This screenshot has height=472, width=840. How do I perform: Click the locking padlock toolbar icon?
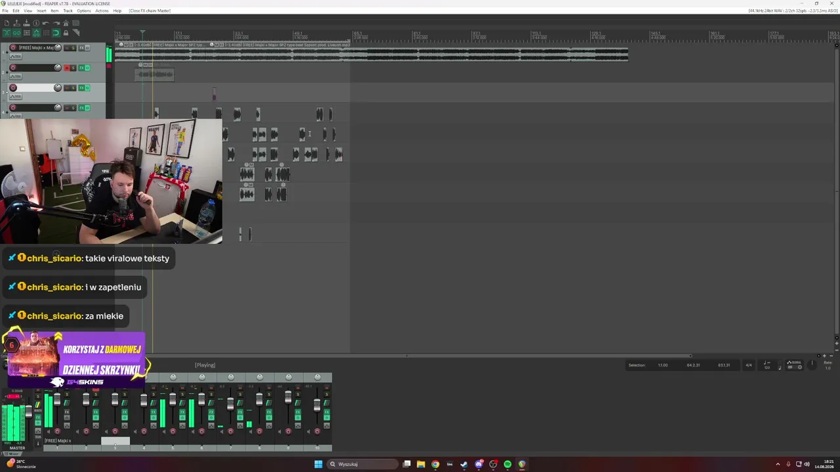66,33
